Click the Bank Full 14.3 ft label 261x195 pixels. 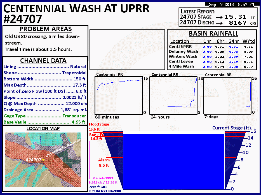coord(98,137)
